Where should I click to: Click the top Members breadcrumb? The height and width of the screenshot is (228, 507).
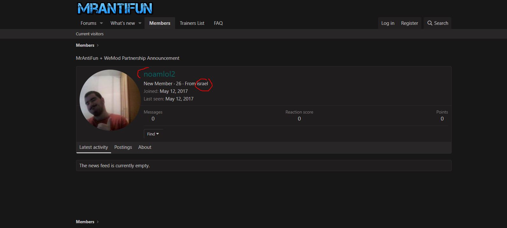[x=85, y=45]
